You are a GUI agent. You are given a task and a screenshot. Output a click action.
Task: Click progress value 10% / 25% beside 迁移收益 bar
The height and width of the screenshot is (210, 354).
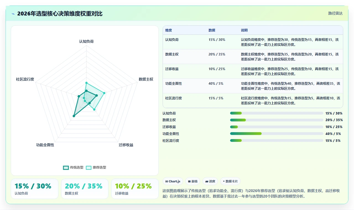334,127
